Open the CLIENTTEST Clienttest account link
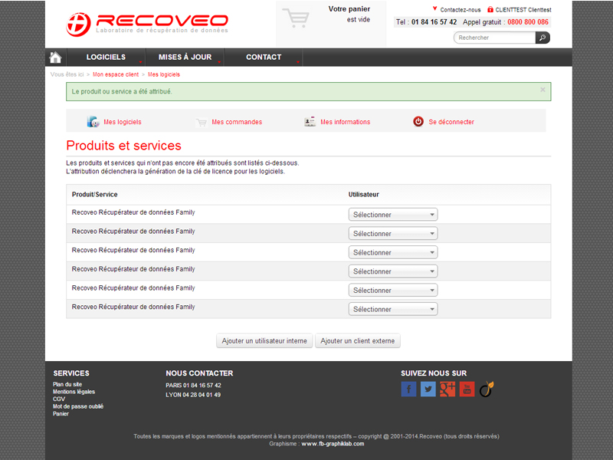Viewport: 613px width, 460px height. point(523,10)
